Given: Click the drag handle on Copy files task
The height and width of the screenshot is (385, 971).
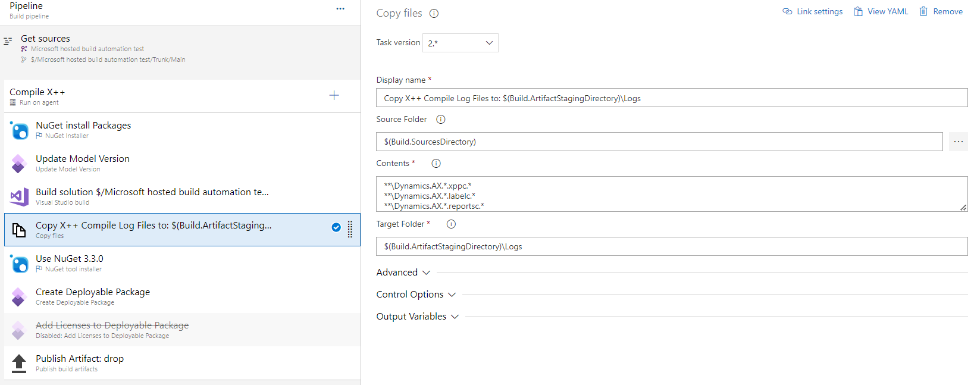Looking at the screenshot, I should (350, 229).
